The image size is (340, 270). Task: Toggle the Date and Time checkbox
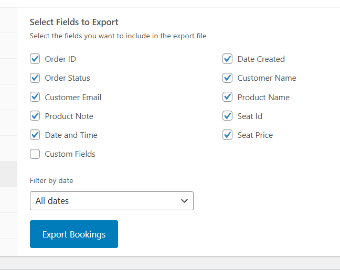tap(35, 135)
